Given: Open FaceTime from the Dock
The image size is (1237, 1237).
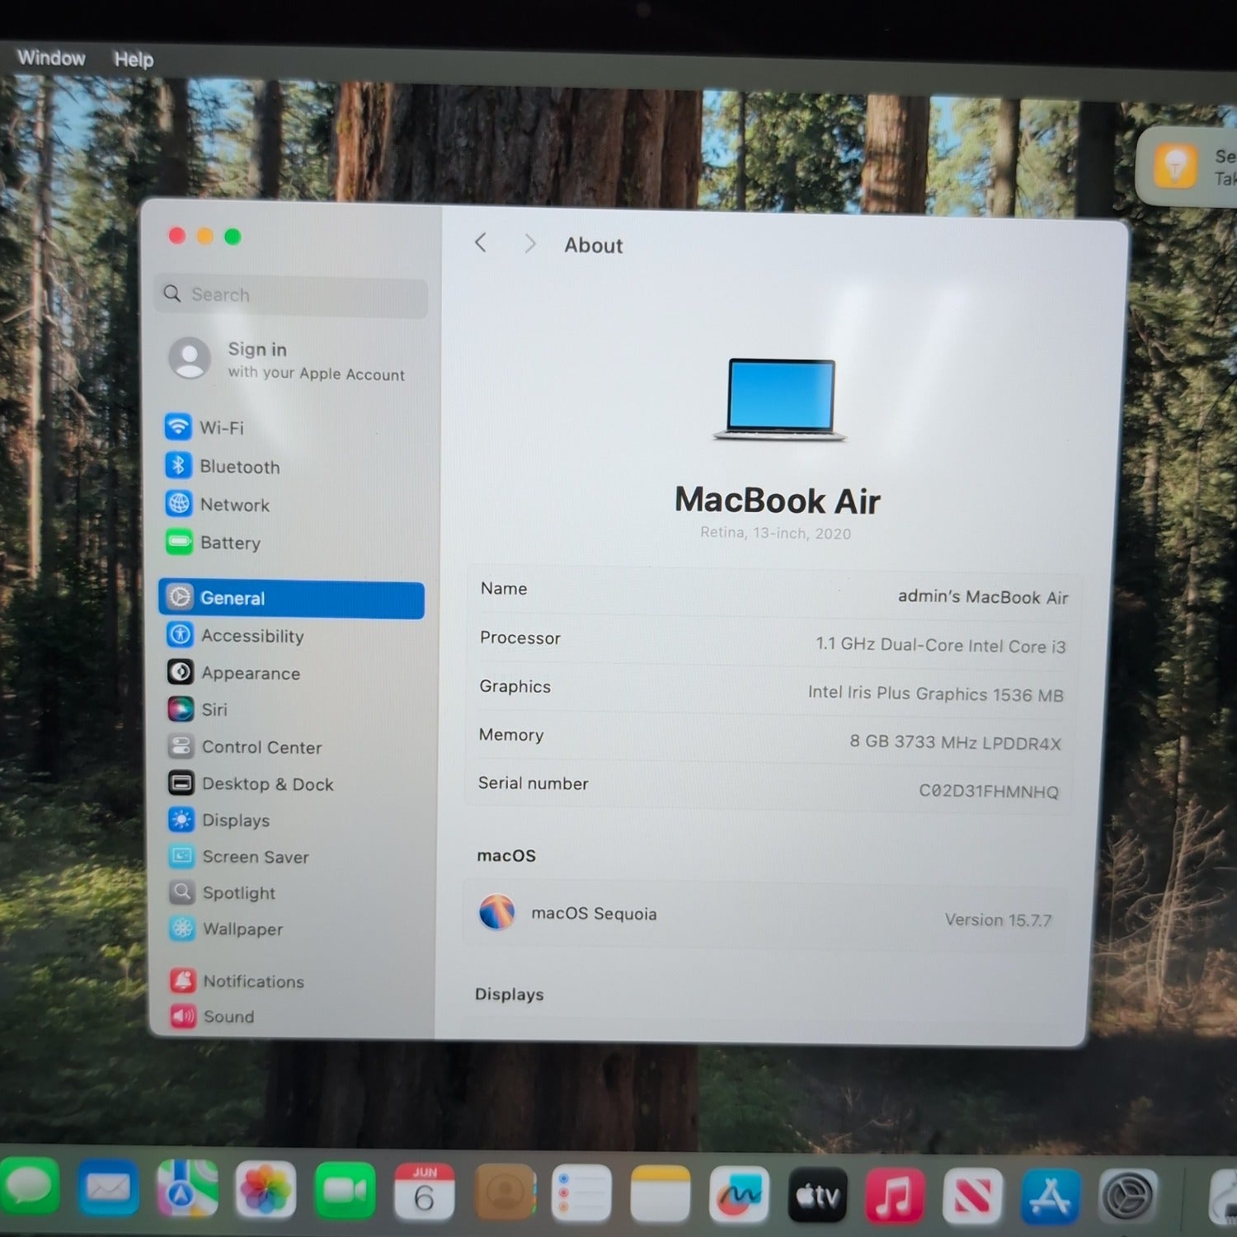Looking at the screenshot, I should click(x=345, y=1190).
